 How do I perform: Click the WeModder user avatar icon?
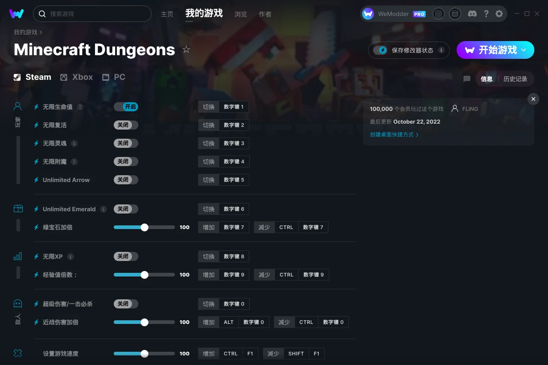368,14
